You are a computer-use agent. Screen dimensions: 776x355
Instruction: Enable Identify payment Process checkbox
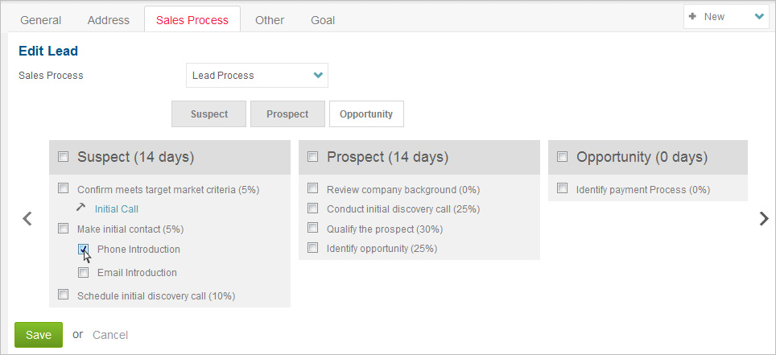(x=563, y=189)
